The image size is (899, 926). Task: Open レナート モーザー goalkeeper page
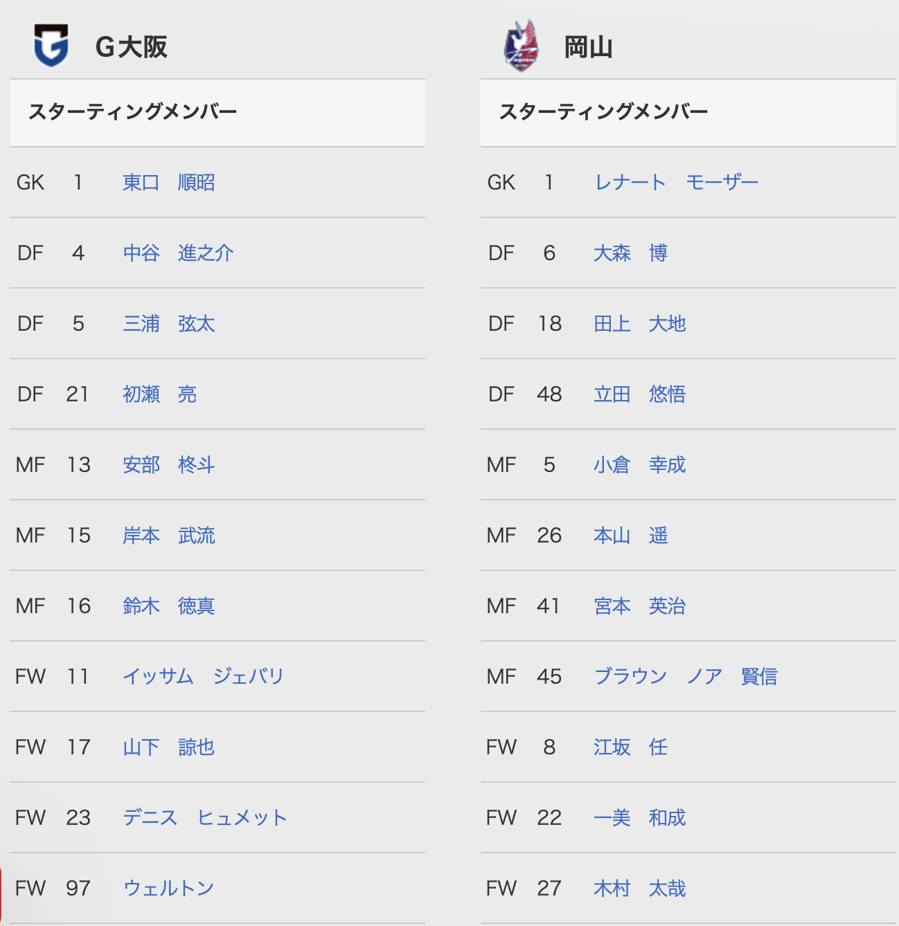click(676, 183)
